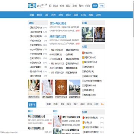
Task: Expand the orange 更多 link beside category tags
Action: coord(102,104)
